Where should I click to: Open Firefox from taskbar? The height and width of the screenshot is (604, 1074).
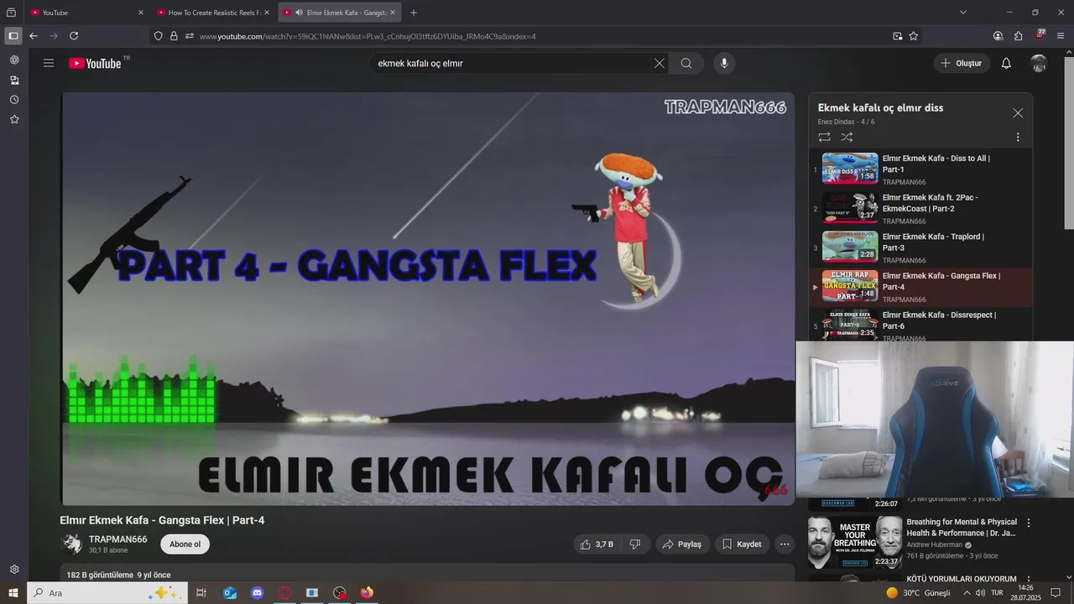tap(367, 593)
